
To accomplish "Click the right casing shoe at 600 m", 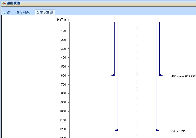I will pos(161,75).
